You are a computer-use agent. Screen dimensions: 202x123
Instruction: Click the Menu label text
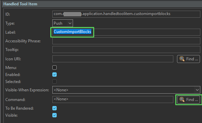(11, 68)
